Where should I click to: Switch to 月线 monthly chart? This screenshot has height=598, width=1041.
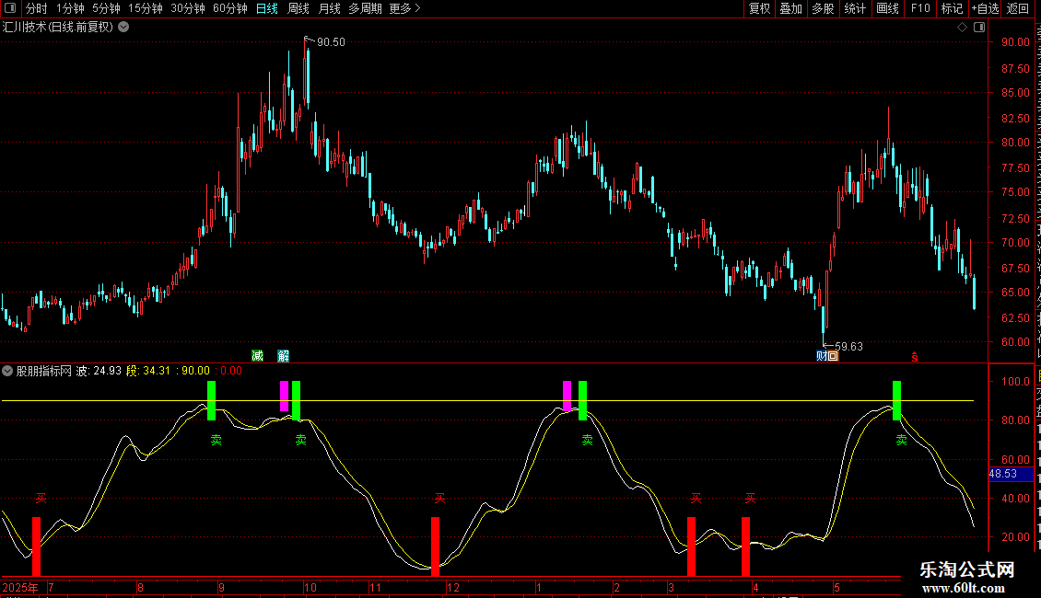pos(329,8)
